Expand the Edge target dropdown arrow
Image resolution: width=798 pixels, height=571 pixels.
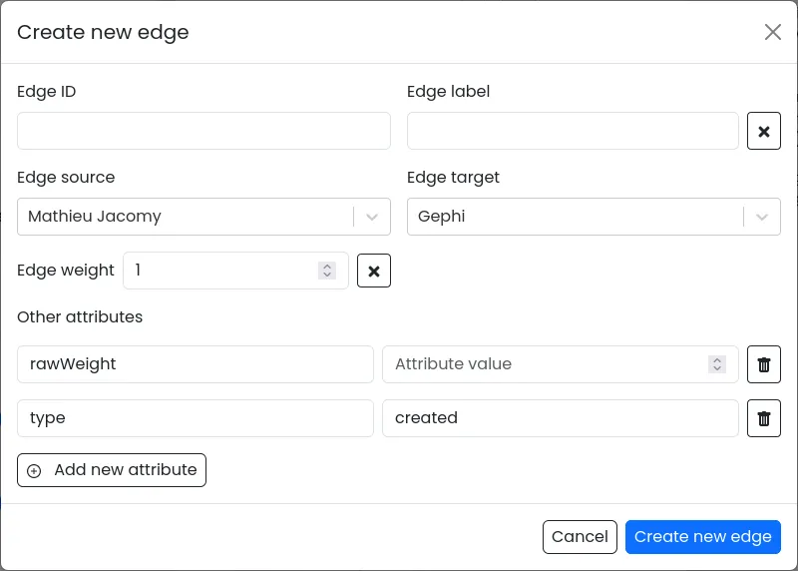[x=762, y=217]
